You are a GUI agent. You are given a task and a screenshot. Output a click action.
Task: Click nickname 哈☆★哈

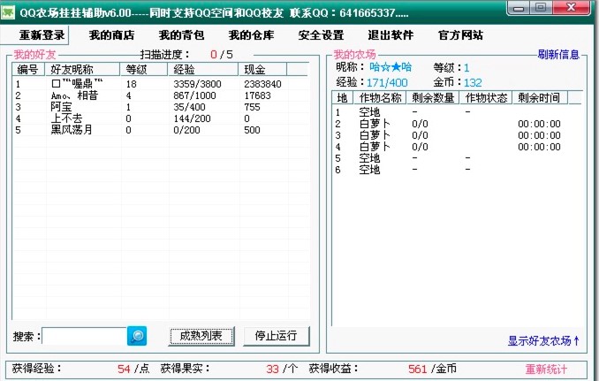[390, 67]
